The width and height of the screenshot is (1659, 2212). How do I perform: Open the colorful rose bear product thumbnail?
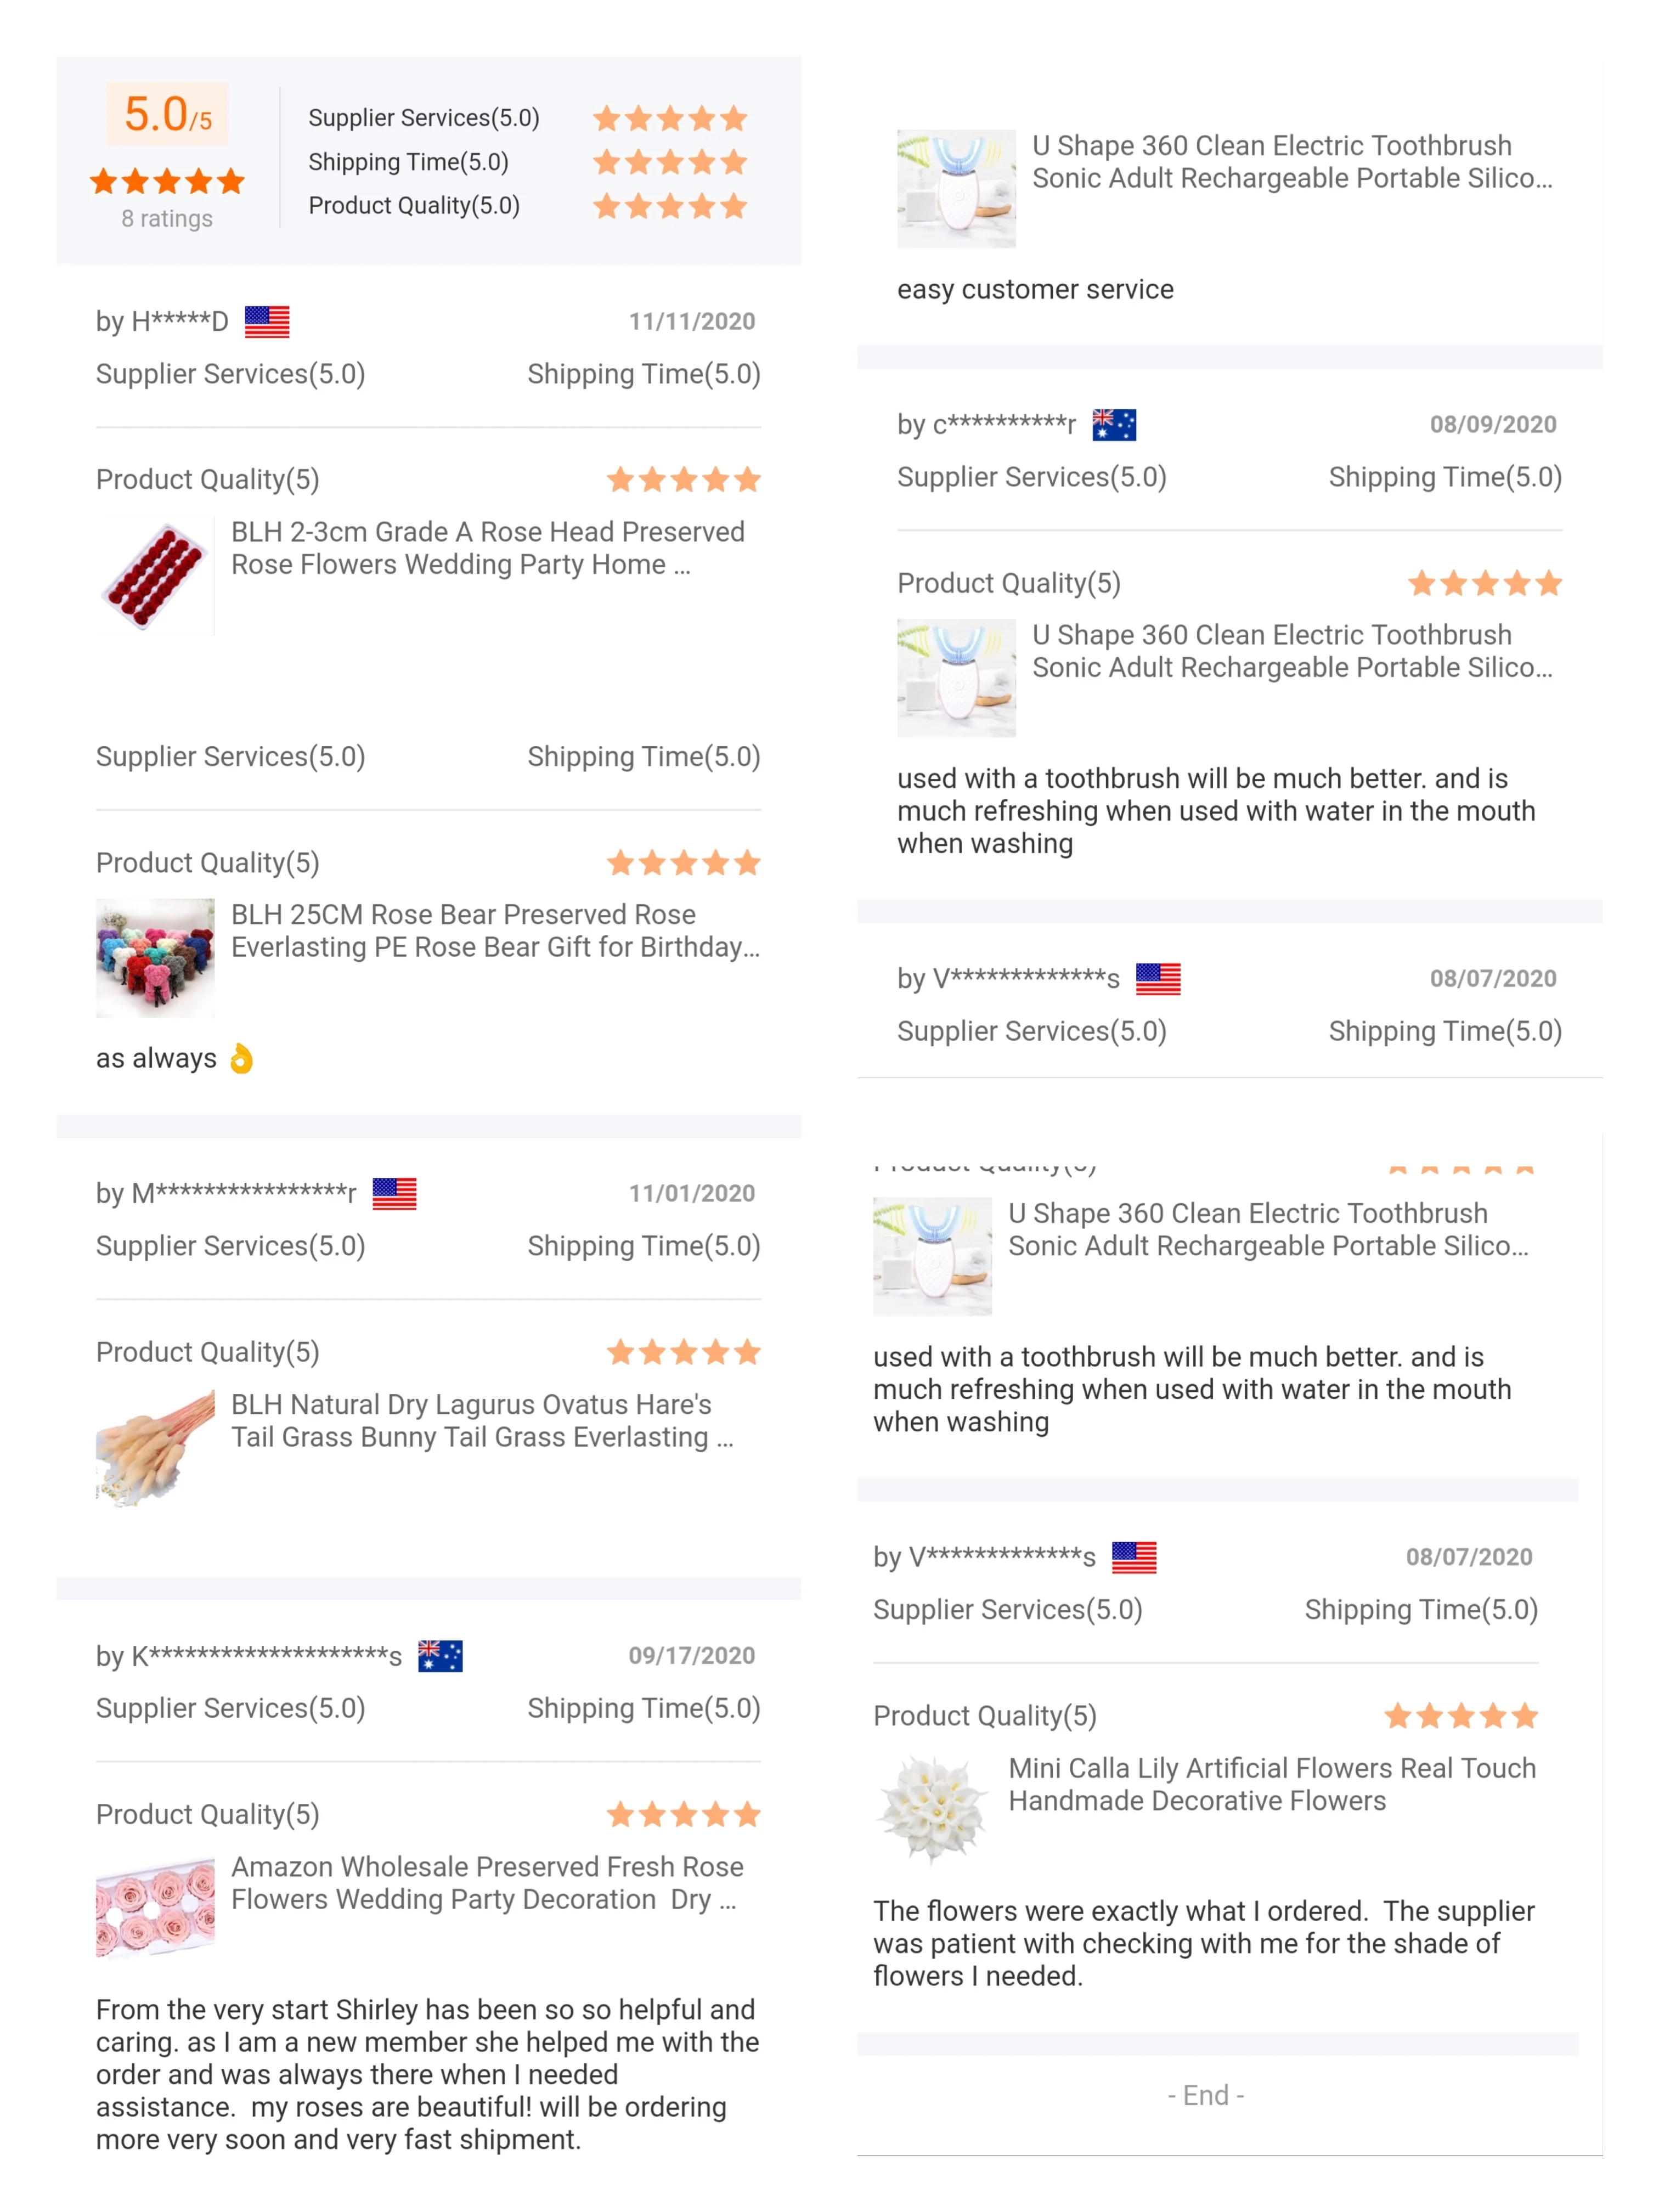(155, 957)
